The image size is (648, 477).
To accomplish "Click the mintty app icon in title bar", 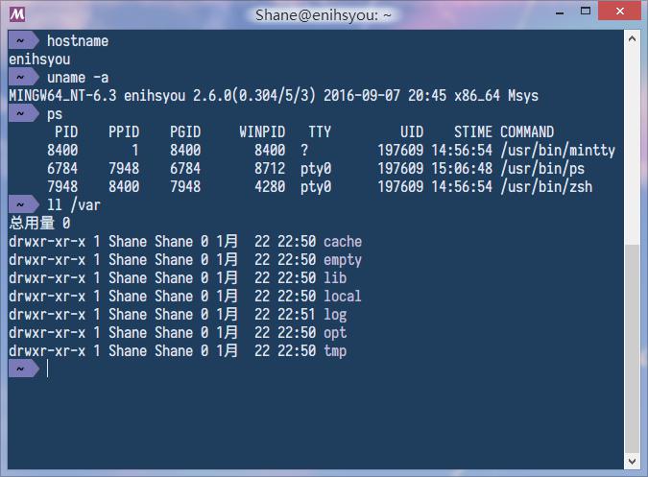I will click(18, 14).
